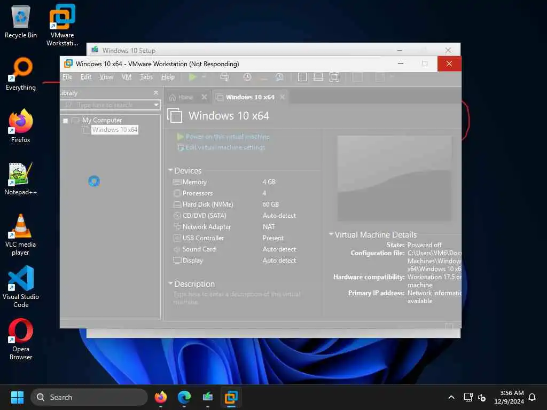The height and width of the screenshot is (410, 547).
Task: Click the Send Ctrl+Alt+Del toolbar icon
Action: [224, 77]
